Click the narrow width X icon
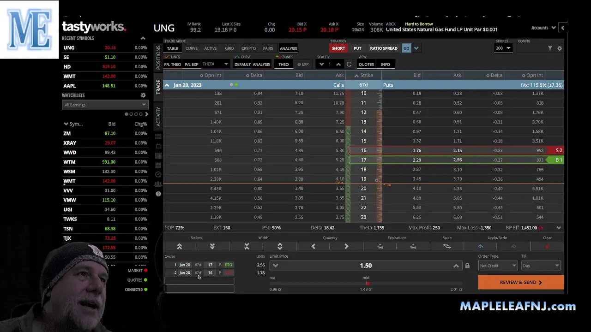Viewport: 591px width, 332px height. (x=247, y=247)
